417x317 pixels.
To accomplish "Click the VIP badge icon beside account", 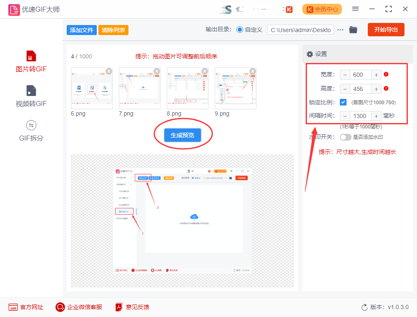I will pos(289,10).
